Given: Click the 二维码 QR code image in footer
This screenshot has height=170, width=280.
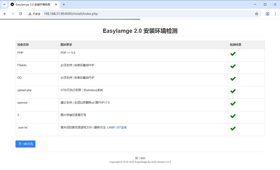Looking at the screenshot, I should point(140,158).
